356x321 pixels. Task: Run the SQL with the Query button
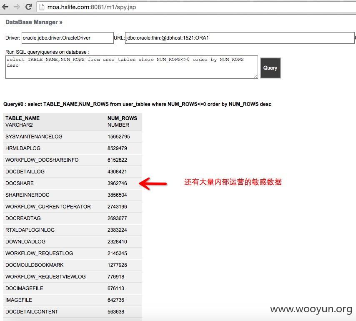click(x=270, y=68)
